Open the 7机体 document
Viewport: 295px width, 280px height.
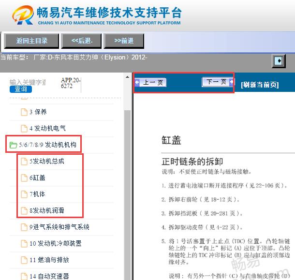click(37, 194)
